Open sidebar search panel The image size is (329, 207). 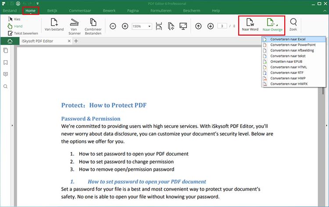pyautogui.click(x=6, y=87)
